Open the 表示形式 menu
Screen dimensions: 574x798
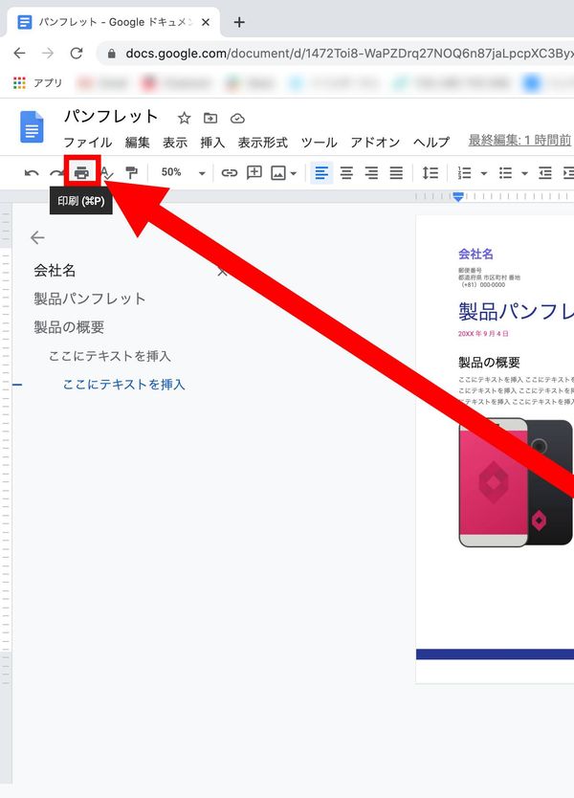[x=262, y=142]
